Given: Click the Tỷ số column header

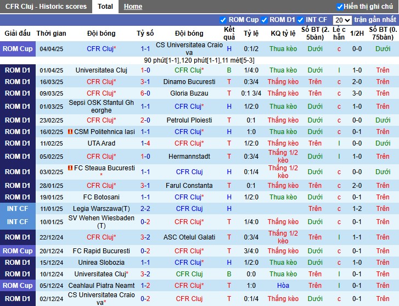Looking at the screenshot, I should pos(145,33).
